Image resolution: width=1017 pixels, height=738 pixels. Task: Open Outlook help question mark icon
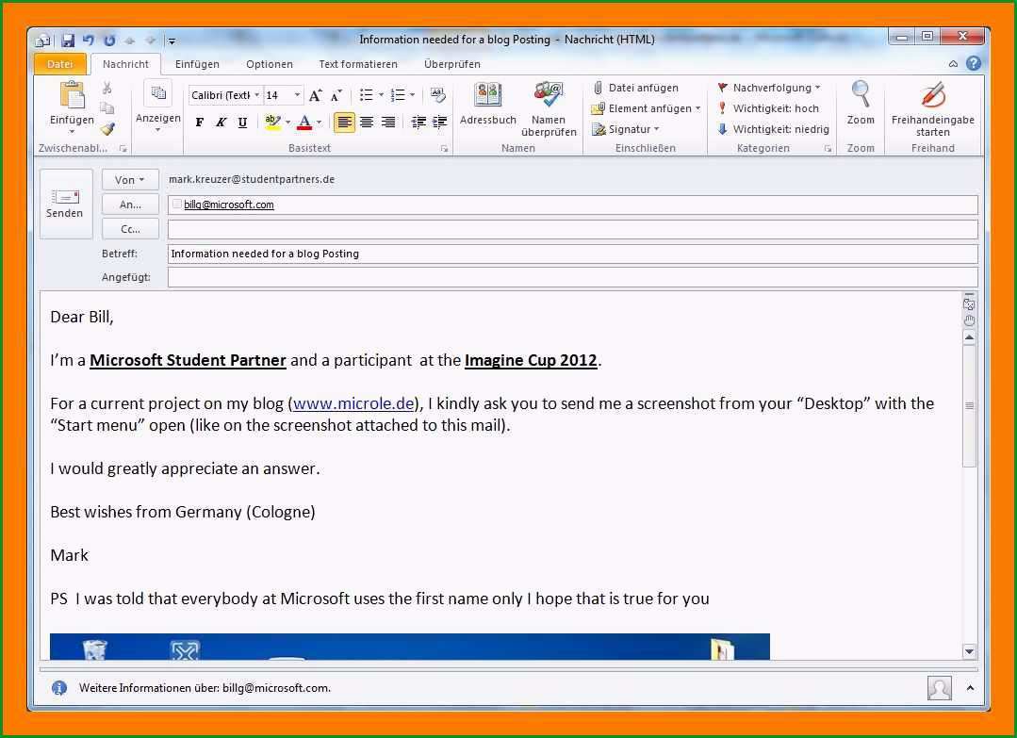pyautogui.click(x=973, y=63)
